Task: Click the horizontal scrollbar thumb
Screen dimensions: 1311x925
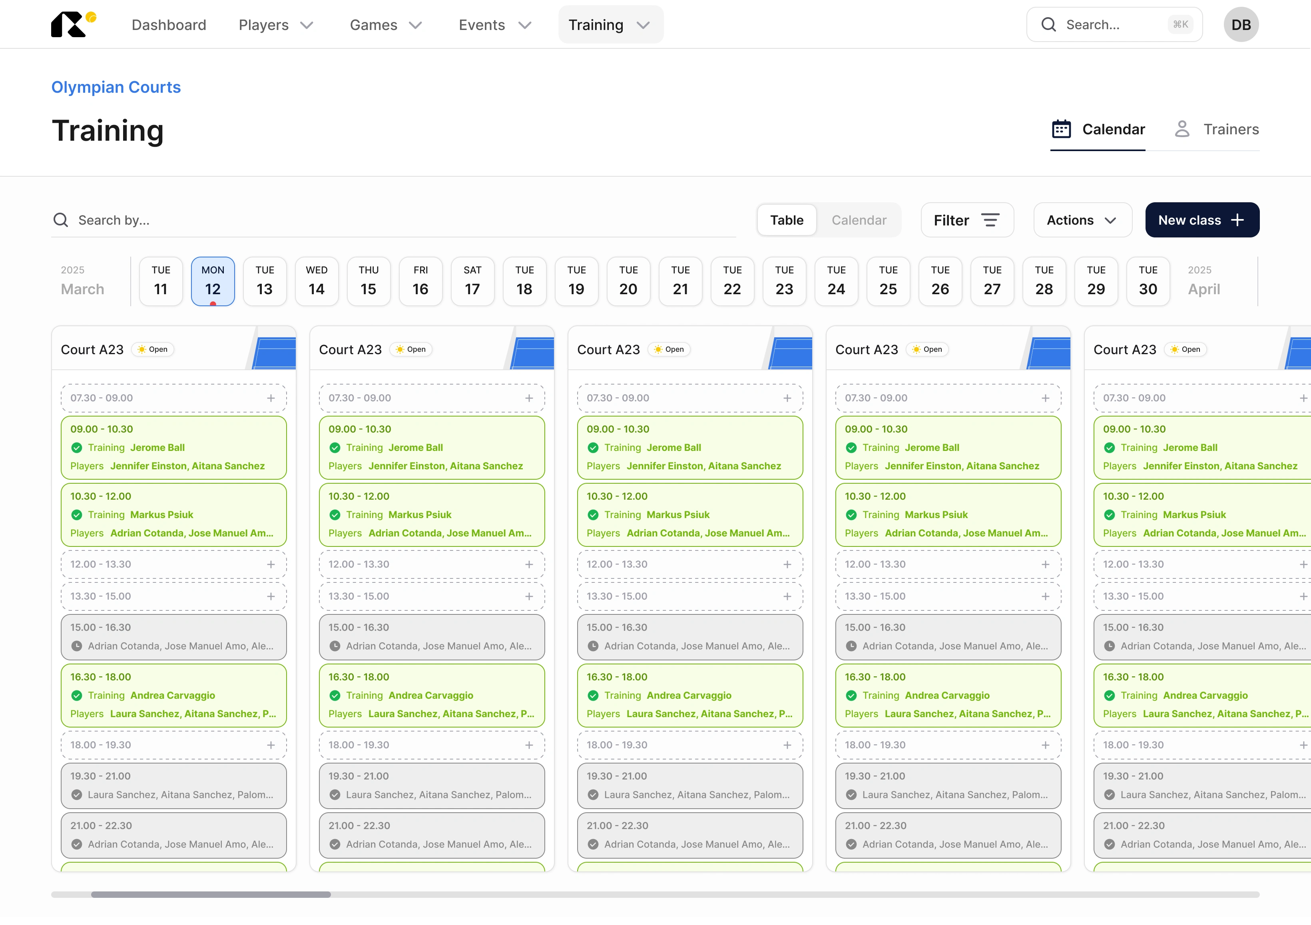Action: point(211,894)
